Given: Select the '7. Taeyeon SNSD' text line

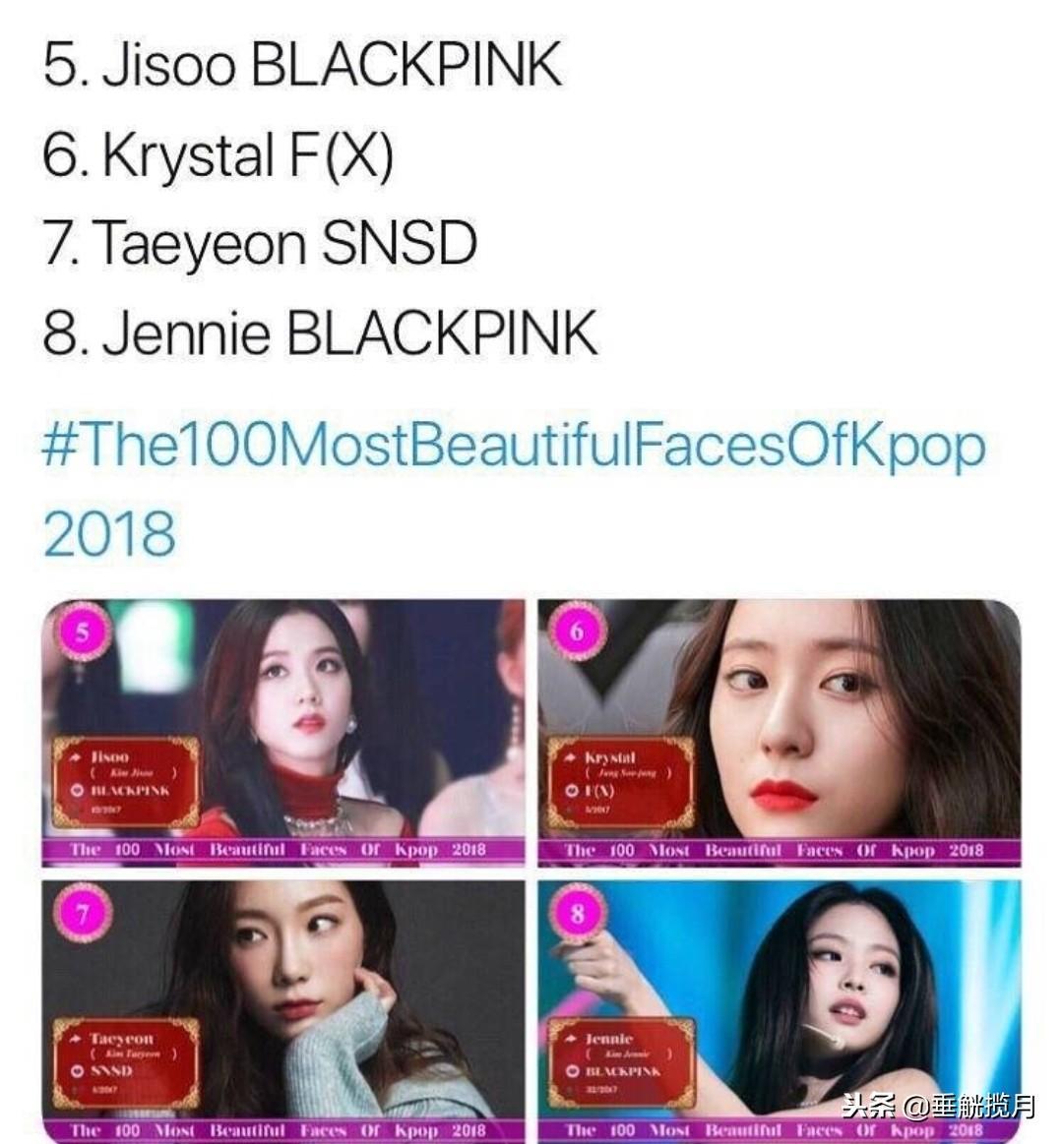Looking at the screenshot, I should pos(260,244).
